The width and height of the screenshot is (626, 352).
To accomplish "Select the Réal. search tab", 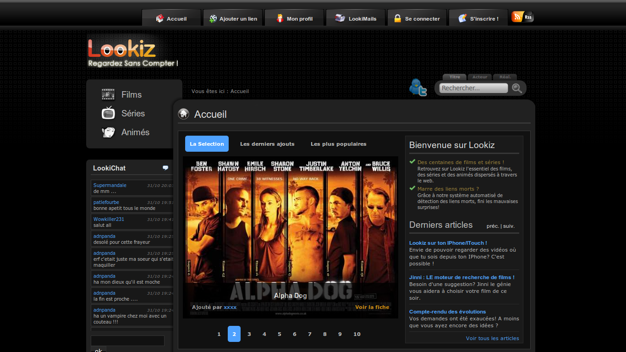I will point(505,77).
